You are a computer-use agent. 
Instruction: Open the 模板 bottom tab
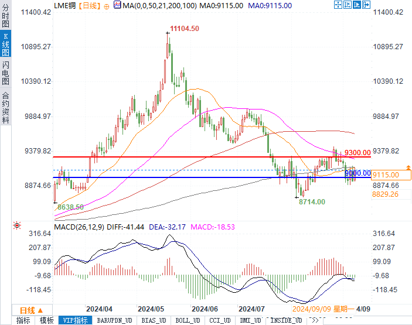[46, 320]
